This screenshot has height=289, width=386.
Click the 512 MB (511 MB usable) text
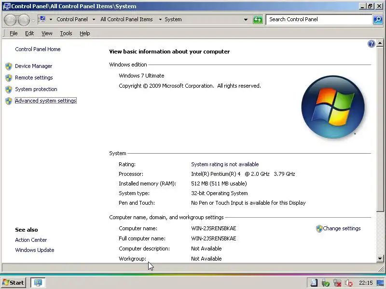coord(219,184)
